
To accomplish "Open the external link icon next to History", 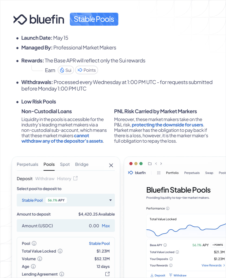I will [76, 178].
